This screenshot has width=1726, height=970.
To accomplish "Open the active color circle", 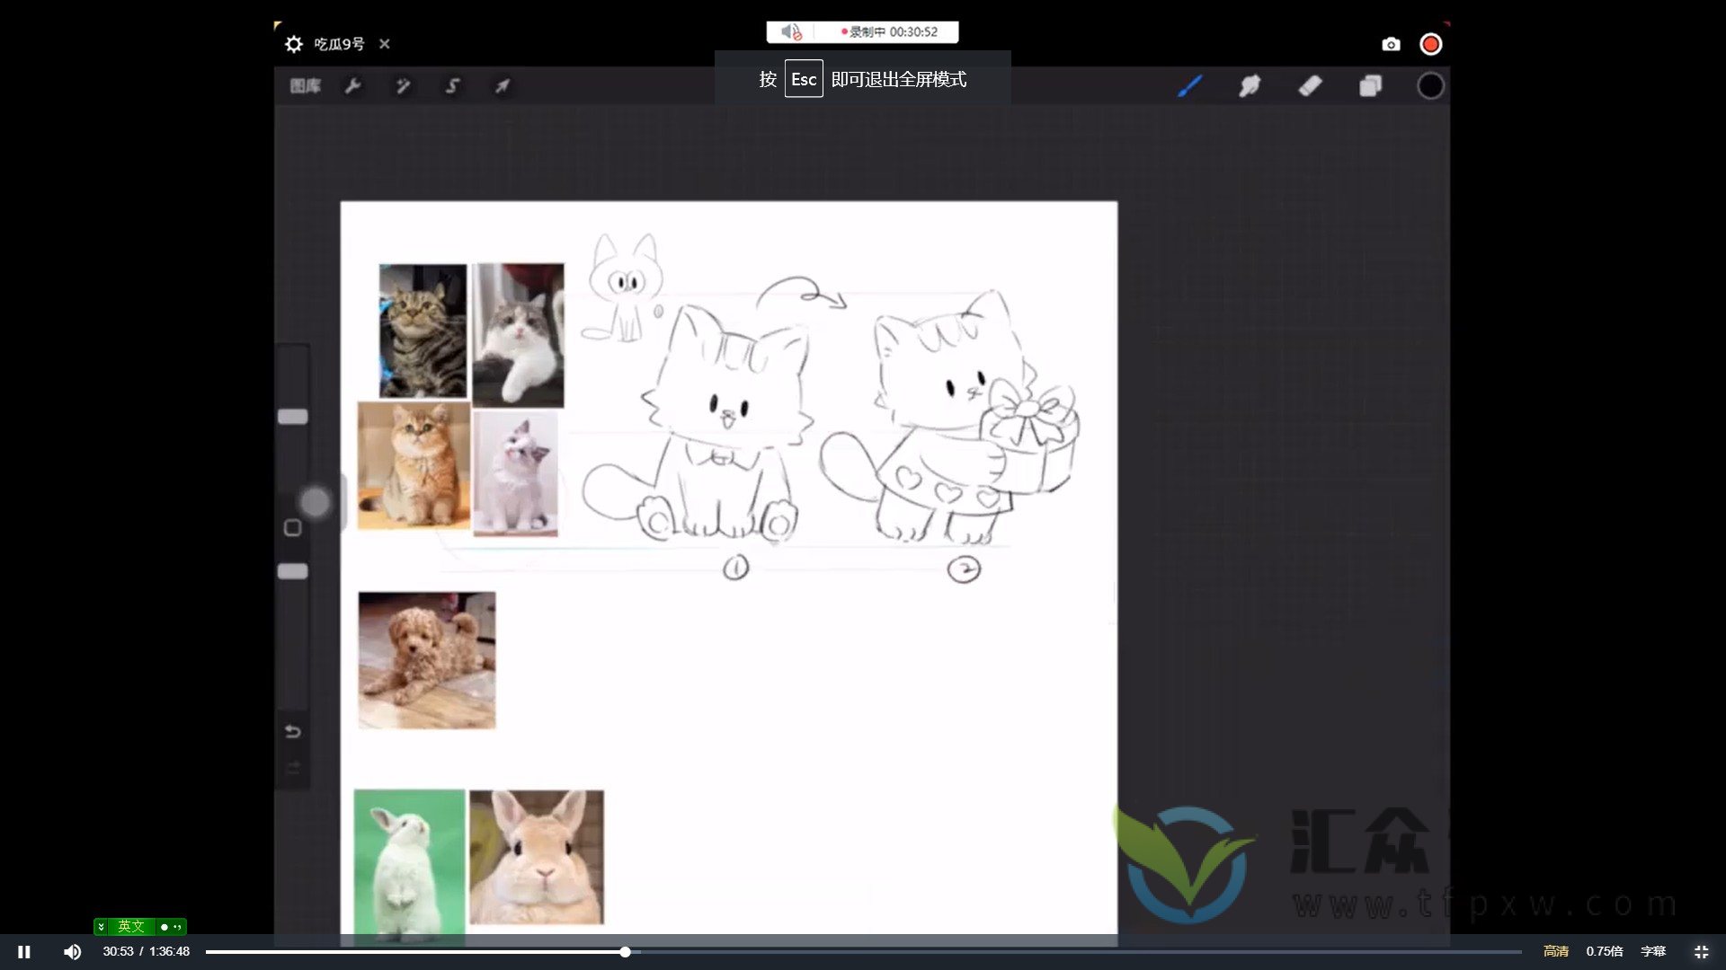I will coord(1430,86).
